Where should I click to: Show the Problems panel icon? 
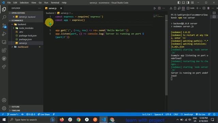coord(171,8)
